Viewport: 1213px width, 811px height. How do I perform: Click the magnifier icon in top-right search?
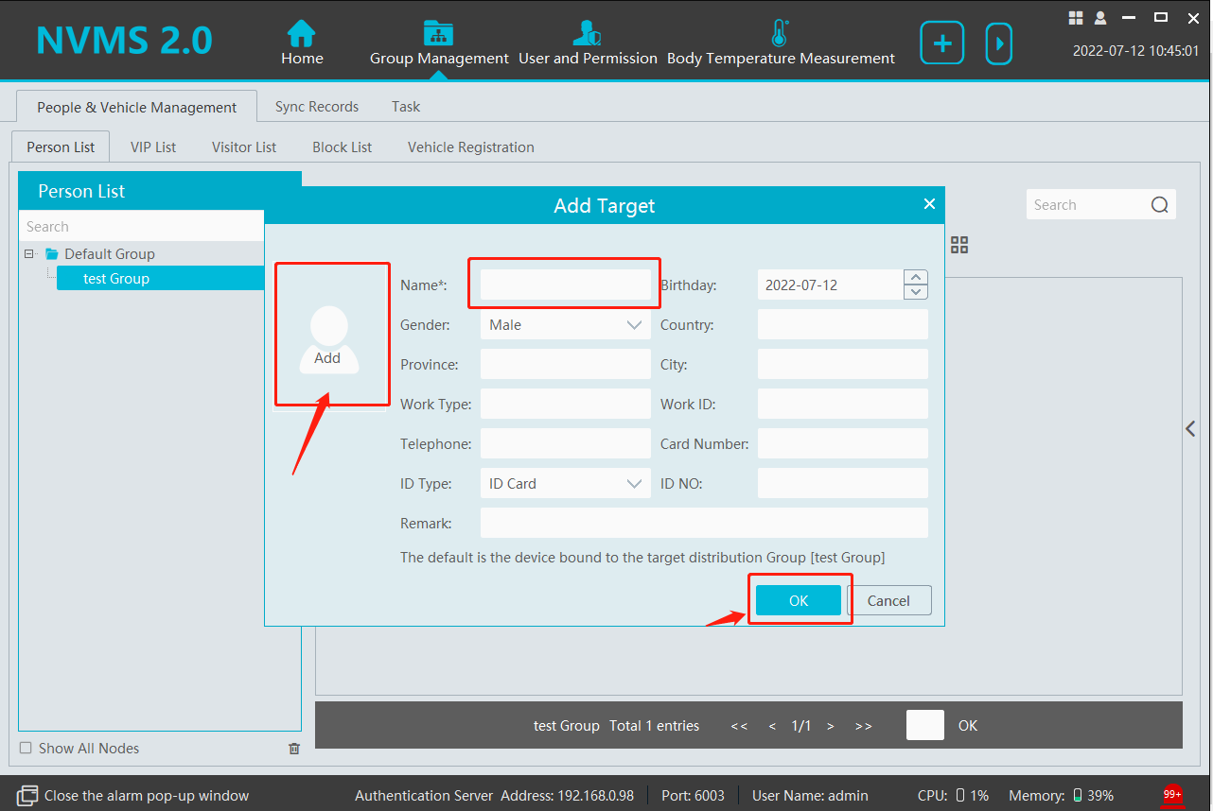pyautogui.click(x=1160, y=205)
